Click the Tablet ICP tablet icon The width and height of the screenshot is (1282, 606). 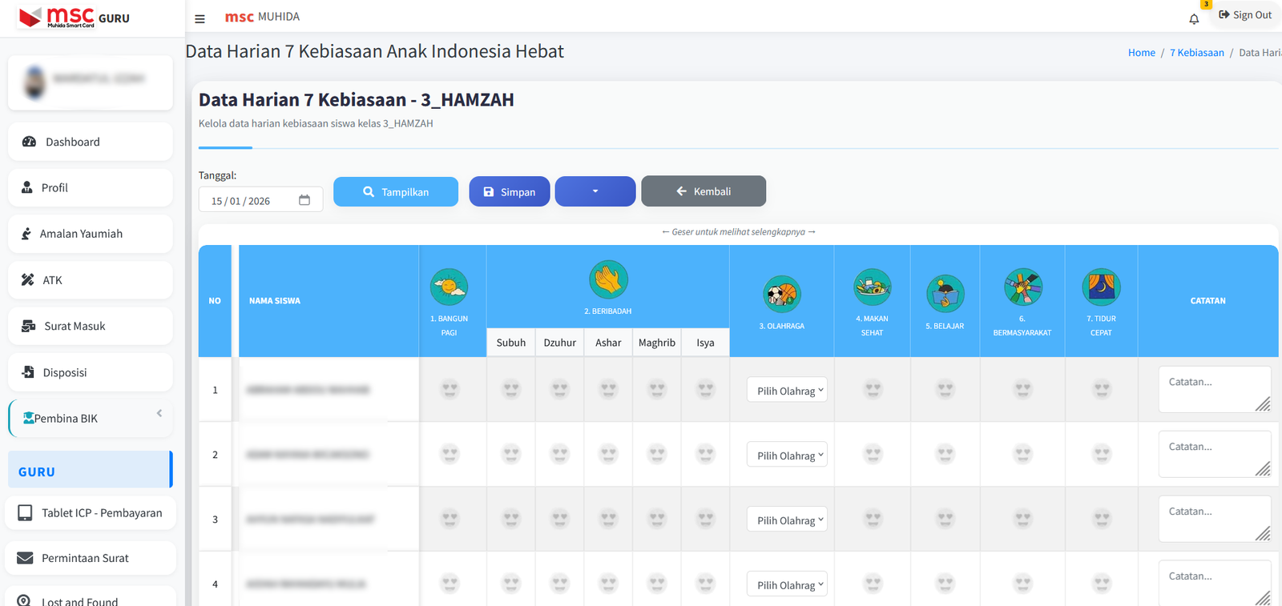pos(25,512)
